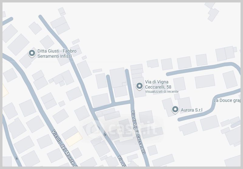This screenshot has width=243, height=169.
Task: Click the truncated Via street label at the bottom
Action: coord(122,161)
